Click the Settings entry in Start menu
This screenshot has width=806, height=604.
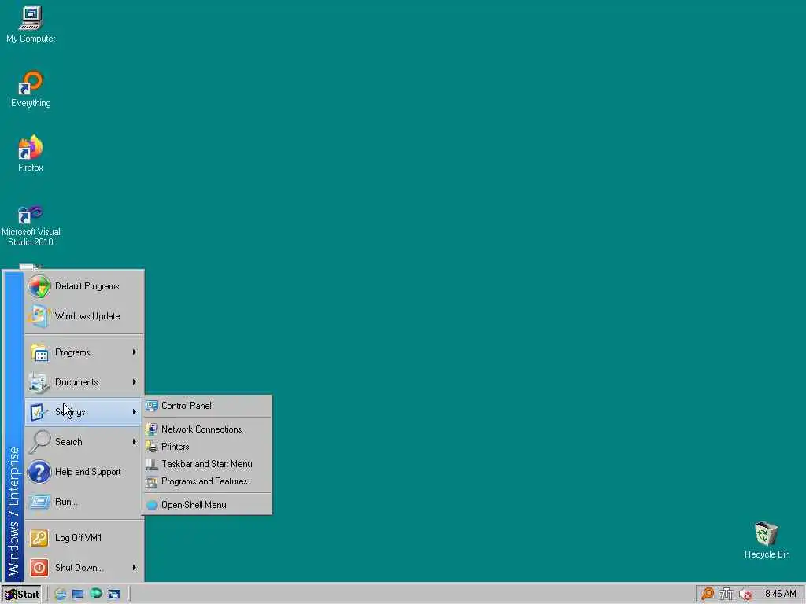pyautogui.click(x=84, y=412)
